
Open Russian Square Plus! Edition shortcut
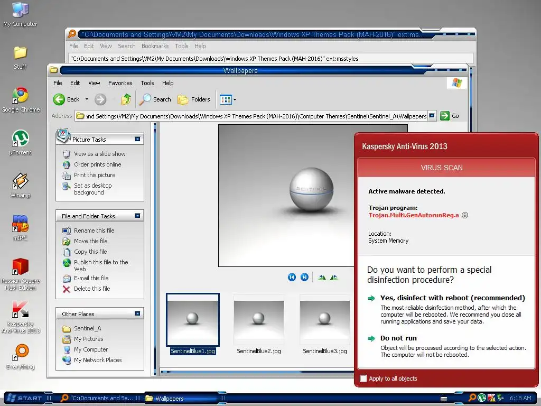(20, 274)
